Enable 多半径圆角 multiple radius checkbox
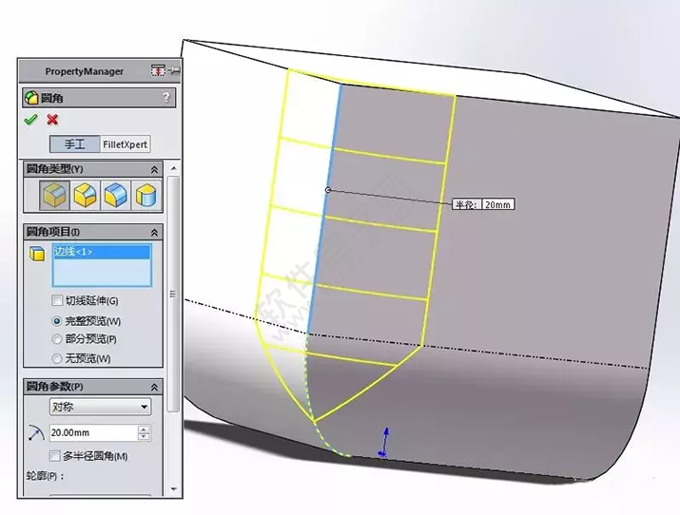680x515 pixels. [55, 456]
